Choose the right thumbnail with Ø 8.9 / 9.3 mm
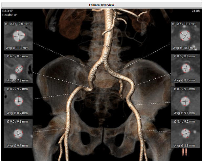The image size is (203, 161). click(x=186, y=101)
